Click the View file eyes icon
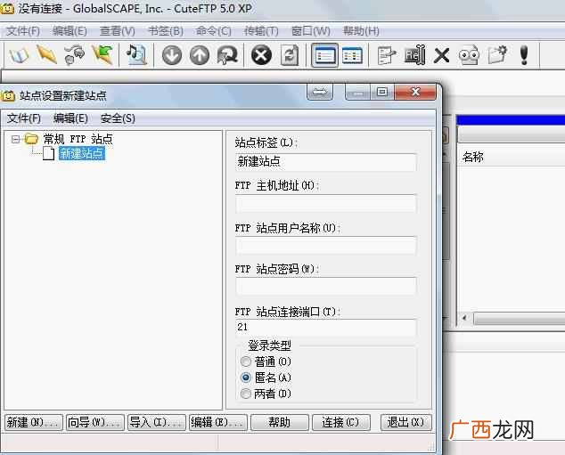This screenshot has width=565, height=455. tap(469, 55)
